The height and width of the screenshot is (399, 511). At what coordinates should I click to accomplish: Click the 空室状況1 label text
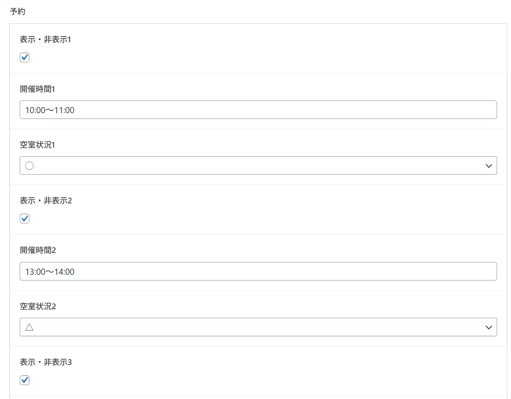(37, 145)
